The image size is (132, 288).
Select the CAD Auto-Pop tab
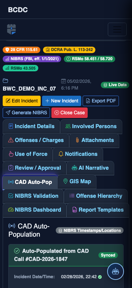pyautogui.click(x=30, y=182)
